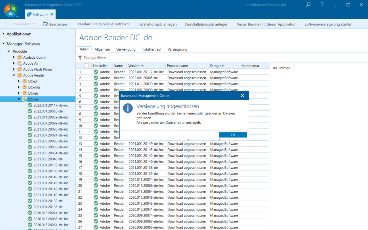The image size is (368, 230).
Task: Click green status icon for 2022.001.20085-de
Action: coord(30,111)
